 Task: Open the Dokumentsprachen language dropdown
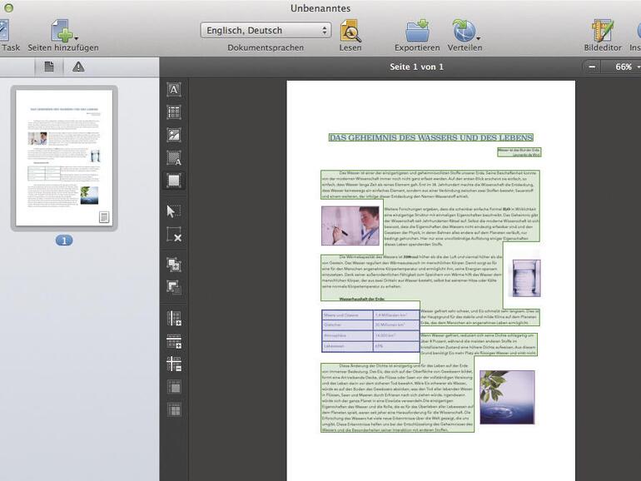266,31
